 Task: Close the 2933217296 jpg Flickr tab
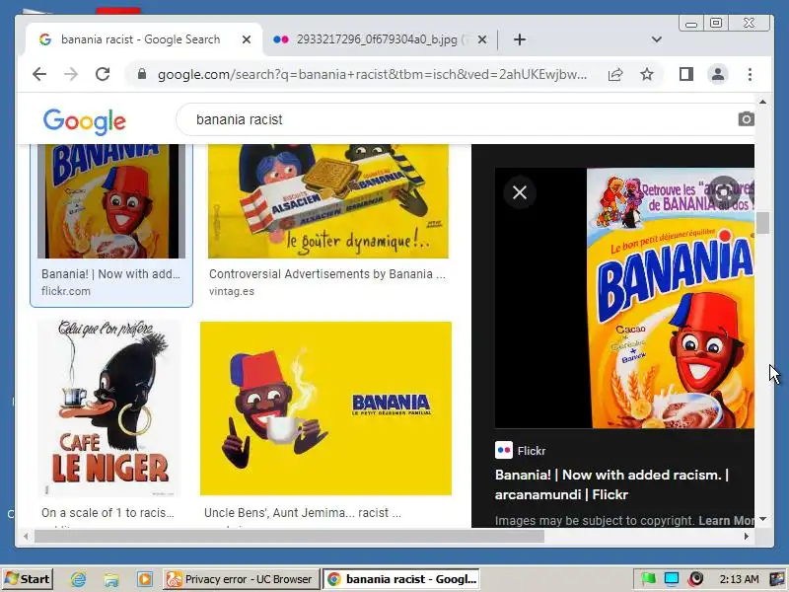click(x=482, y=39)
